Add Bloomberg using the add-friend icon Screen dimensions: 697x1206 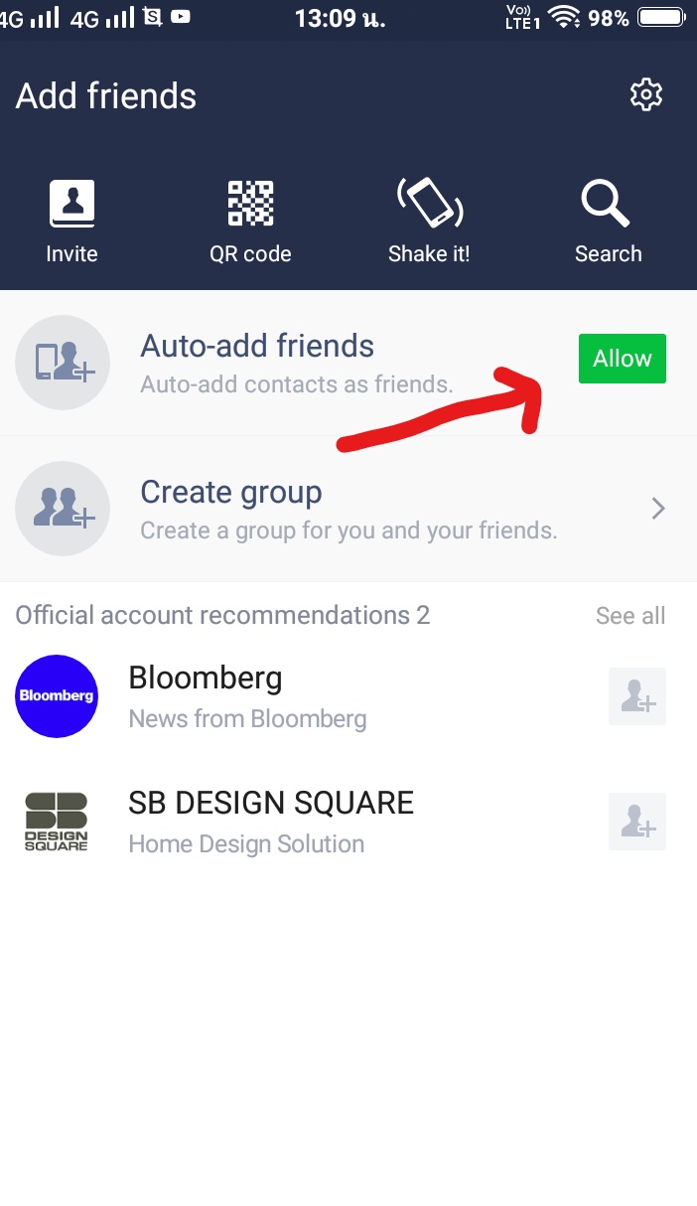click(637, 696)
